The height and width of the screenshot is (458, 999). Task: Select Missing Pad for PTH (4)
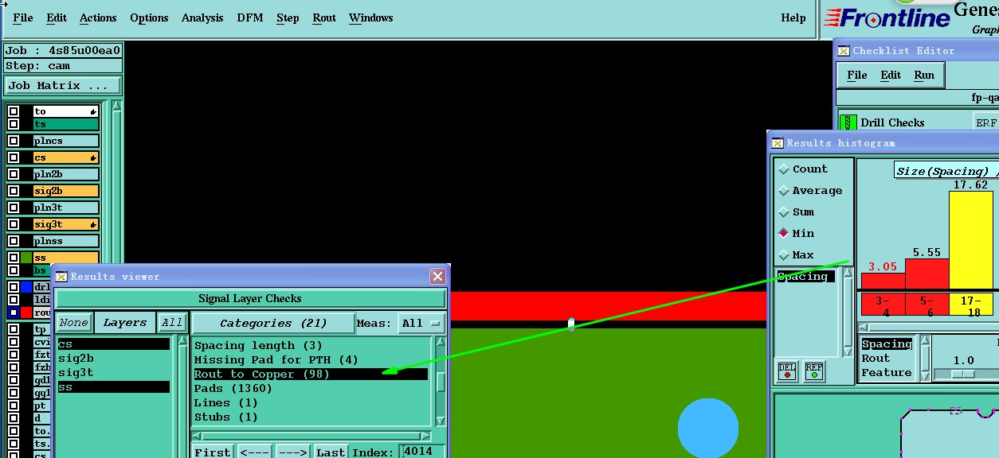(311, 359)
